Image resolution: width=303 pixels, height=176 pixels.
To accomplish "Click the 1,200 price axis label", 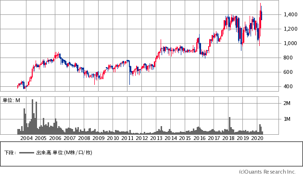I will [290, 29].
